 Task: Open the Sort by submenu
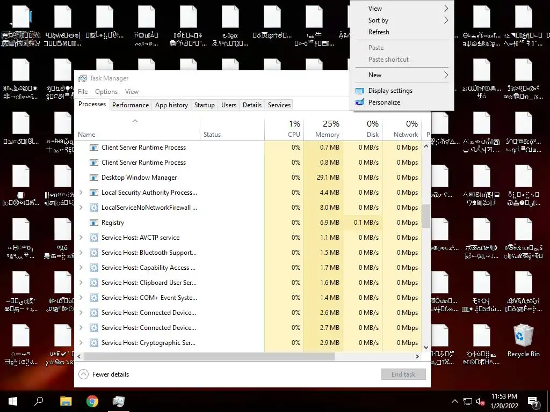point(402,20)
